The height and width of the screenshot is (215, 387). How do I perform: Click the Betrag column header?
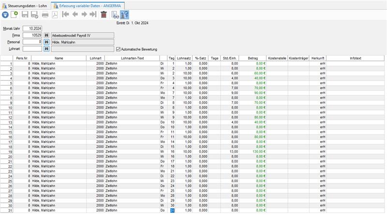pos(253,58)
